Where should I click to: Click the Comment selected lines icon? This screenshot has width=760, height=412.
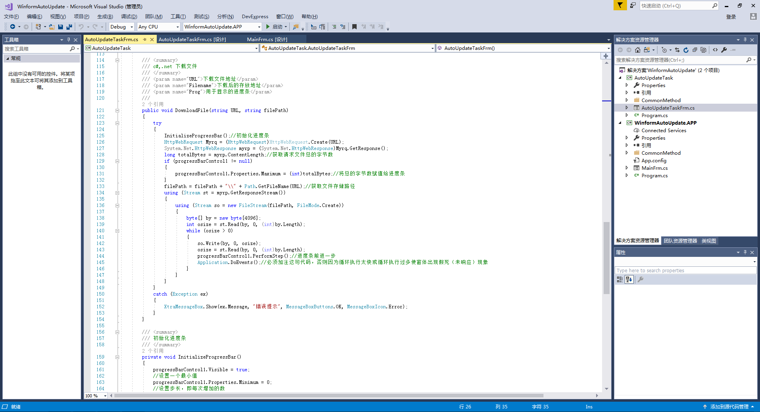tap(334, 27)
